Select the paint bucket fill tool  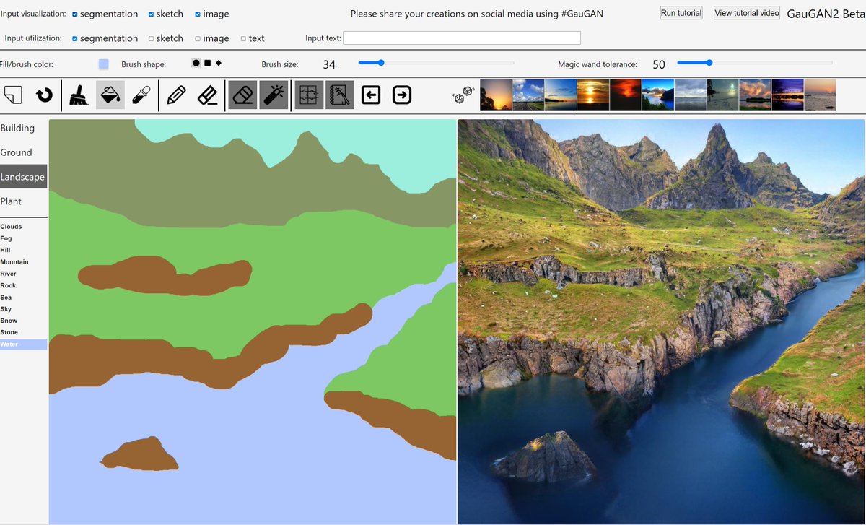[110, 95]
